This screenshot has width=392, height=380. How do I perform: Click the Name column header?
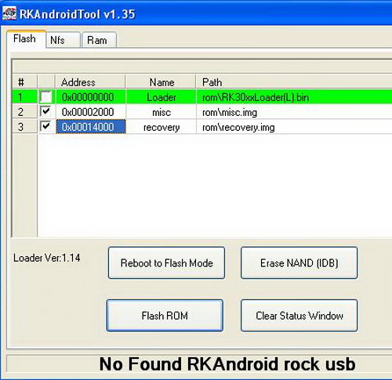point(161,82)
